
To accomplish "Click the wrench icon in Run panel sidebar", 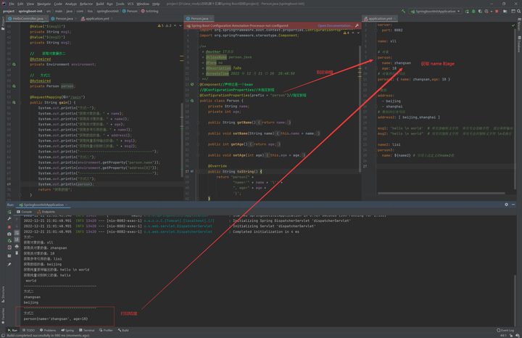I will pyautogui.click(x=9, y=219).
